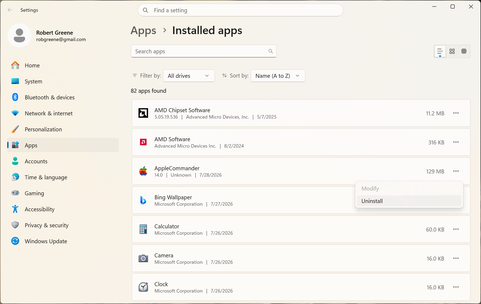Go to Gaming settings

pos(63,193)
